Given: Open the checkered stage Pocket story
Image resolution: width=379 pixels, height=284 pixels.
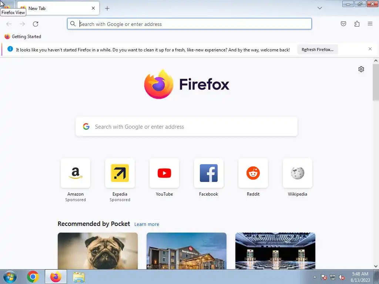Looking at the screenshot, I should (x=275, y=251).
